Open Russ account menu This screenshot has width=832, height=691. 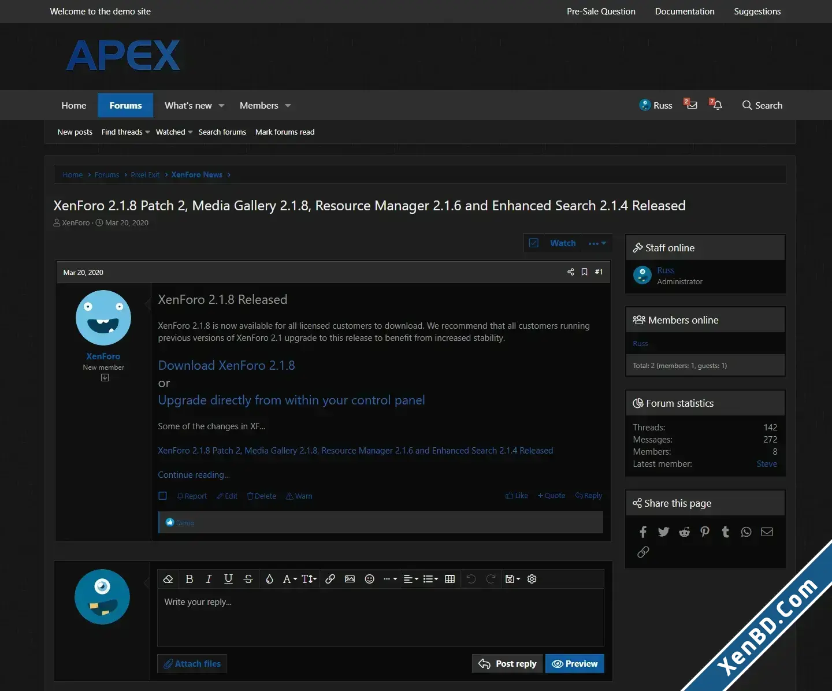coord(656,105)
